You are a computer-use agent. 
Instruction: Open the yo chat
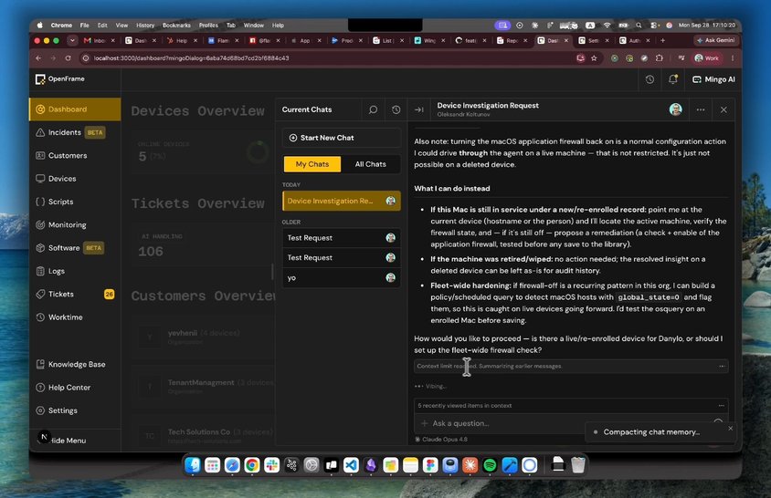[342, 277]
